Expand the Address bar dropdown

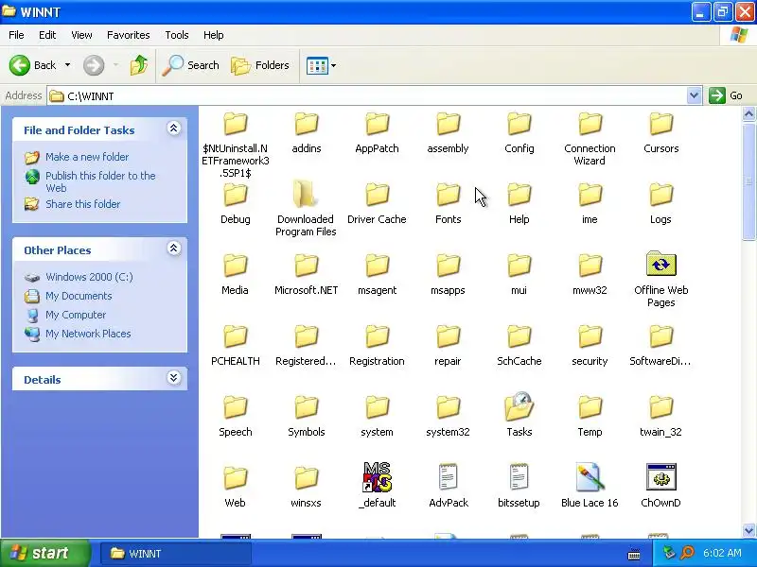tap(694, 95)
